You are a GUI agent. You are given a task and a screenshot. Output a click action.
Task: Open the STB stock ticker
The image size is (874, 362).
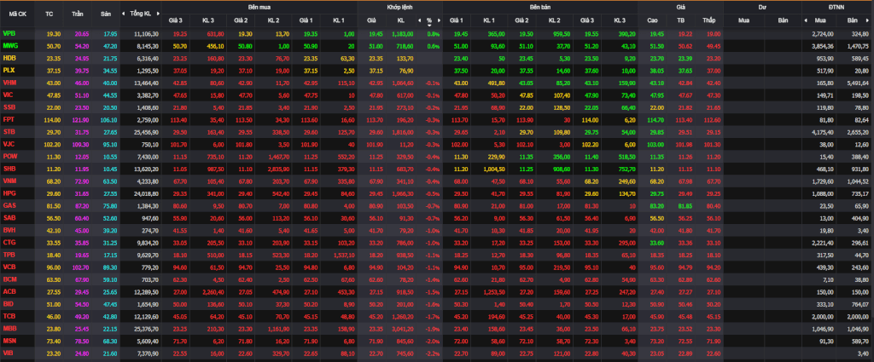point(9,132)
